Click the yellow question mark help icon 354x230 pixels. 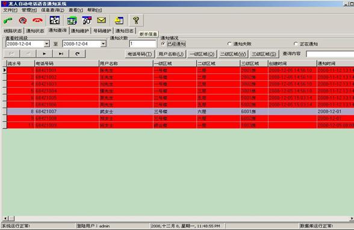coord(136,20)
